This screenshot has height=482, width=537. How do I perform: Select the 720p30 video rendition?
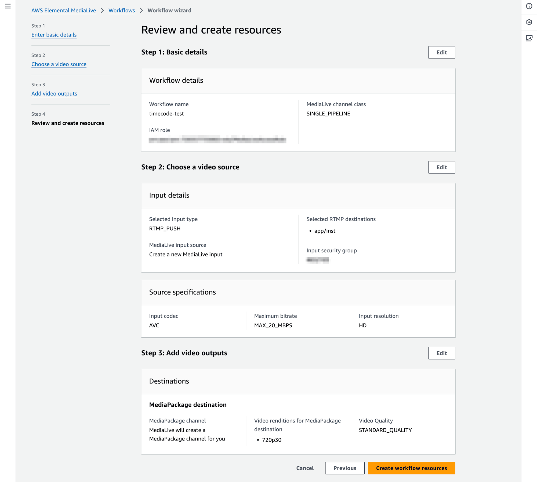[271, 440]
